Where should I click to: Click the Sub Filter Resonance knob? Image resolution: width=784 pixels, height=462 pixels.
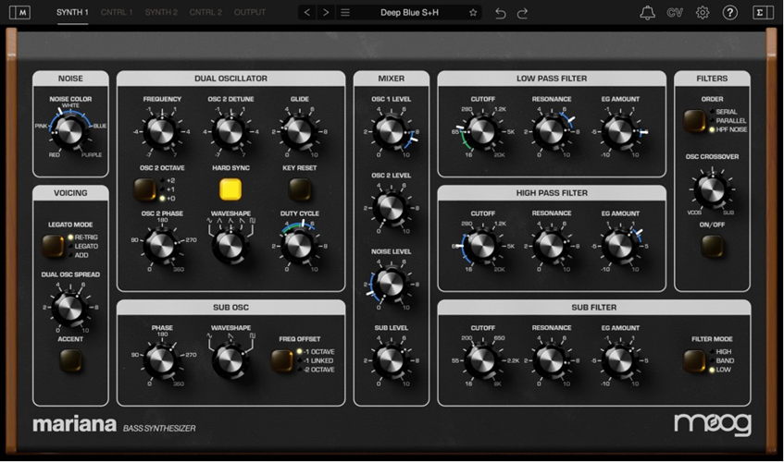[x=551, y=360]
